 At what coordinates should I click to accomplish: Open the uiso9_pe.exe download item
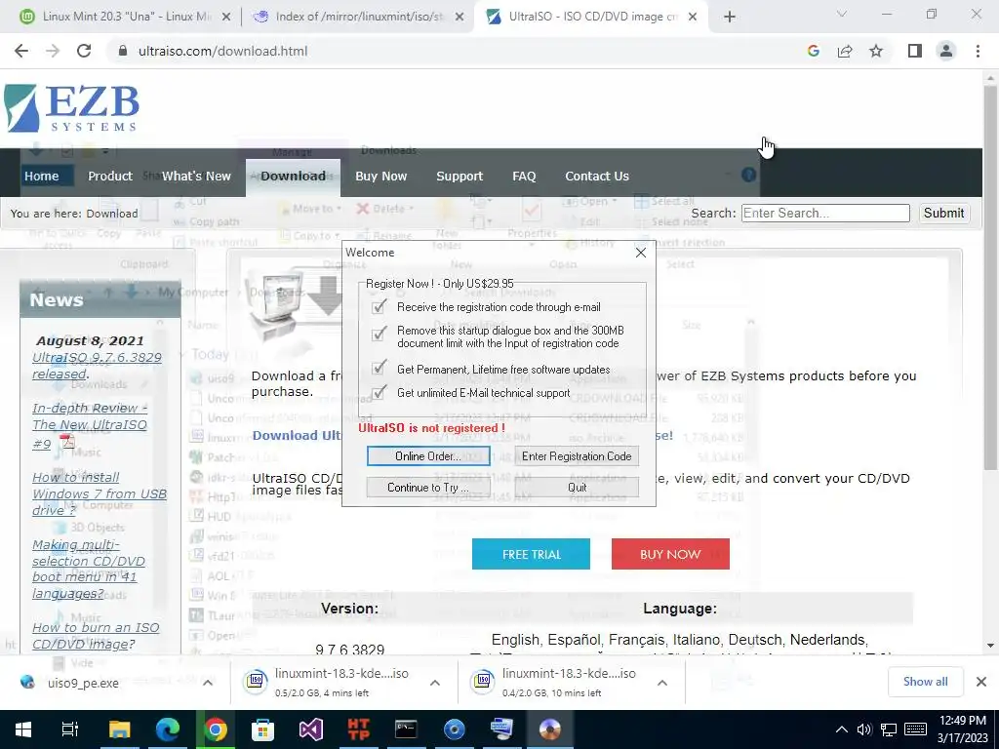coord(84,683)
